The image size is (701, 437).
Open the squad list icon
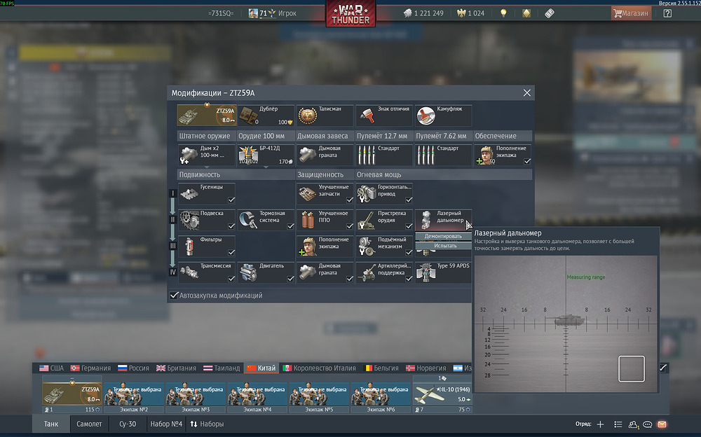(x=618, y=424)
